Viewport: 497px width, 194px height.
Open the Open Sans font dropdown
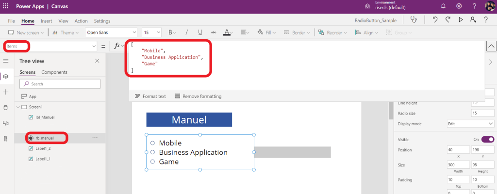click(111, 32)
